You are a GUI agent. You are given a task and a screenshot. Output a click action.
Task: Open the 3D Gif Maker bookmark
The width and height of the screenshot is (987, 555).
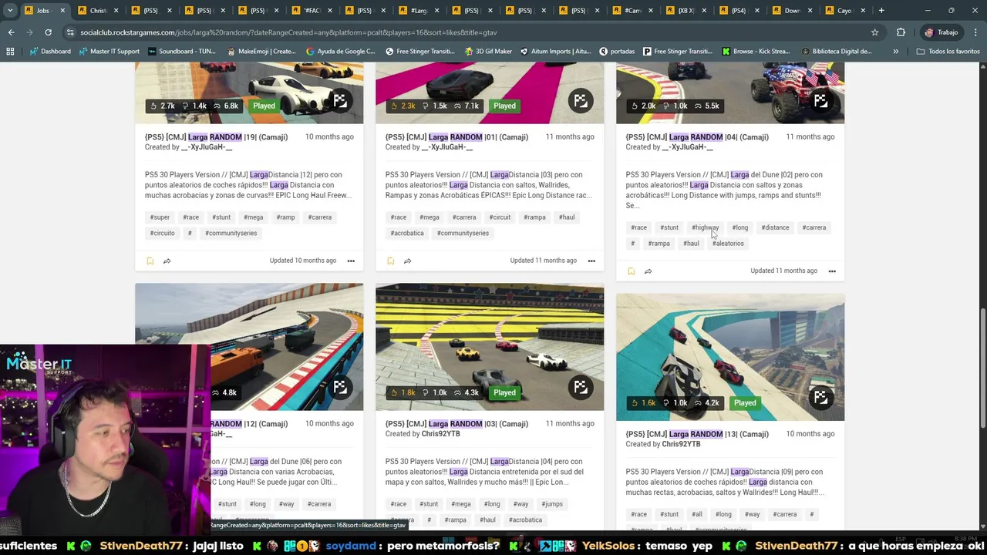489,51
